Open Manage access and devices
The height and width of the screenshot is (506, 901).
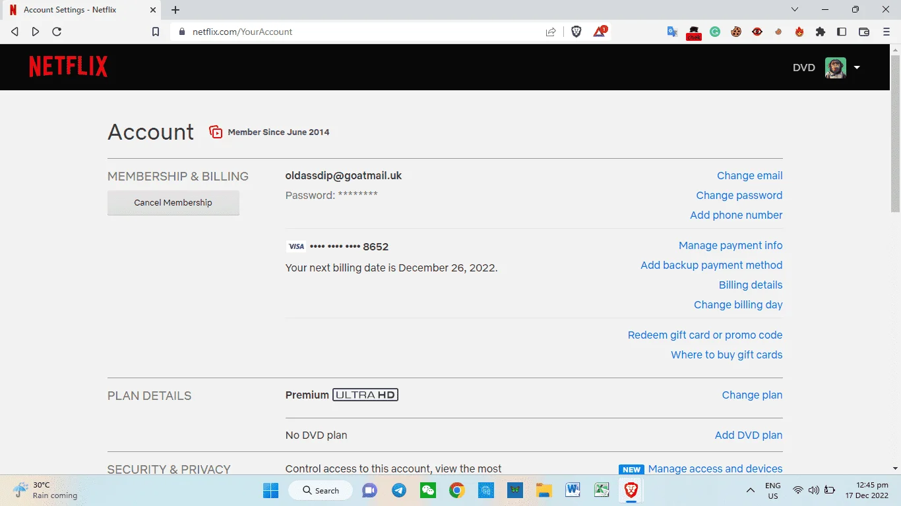point(716,468)
